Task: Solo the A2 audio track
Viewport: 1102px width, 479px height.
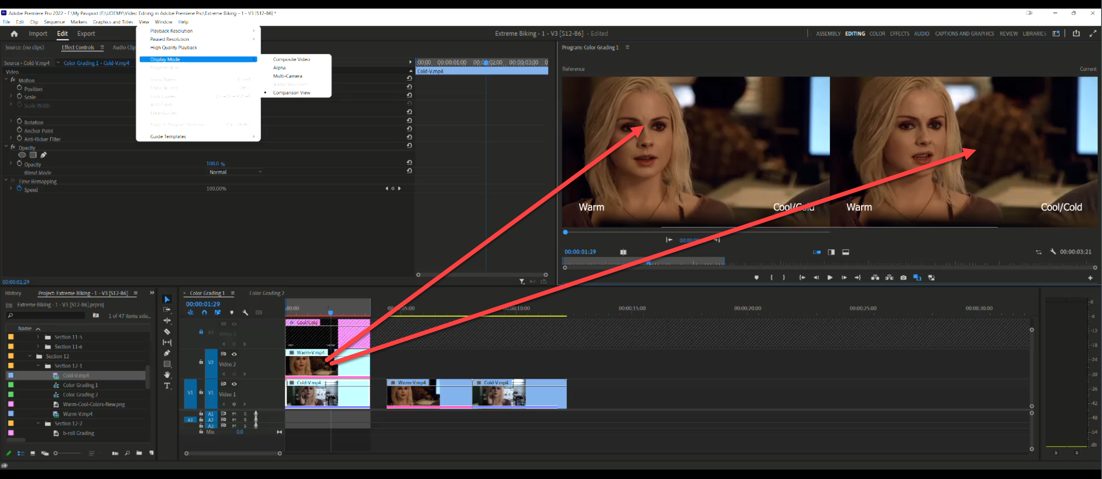Action: tap(245, 420)
